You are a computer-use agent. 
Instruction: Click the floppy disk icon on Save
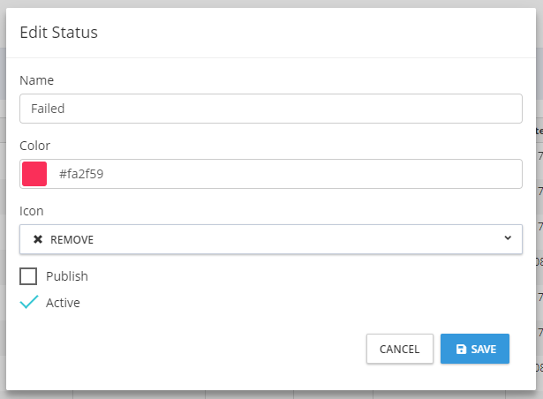coord(461,350)
